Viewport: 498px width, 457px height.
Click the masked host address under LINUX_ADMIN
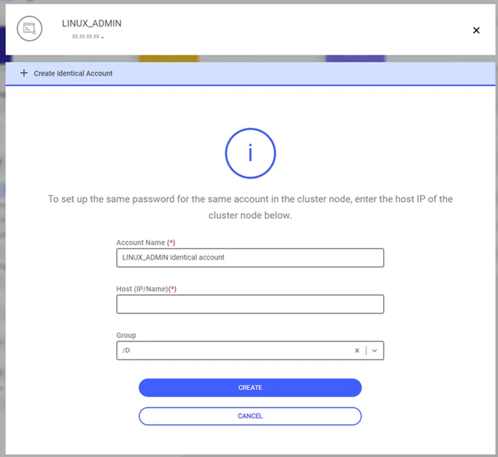87,36
